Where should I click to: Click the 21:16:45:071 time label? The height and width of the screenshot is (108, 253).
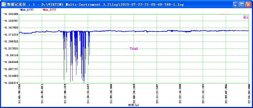42,94
